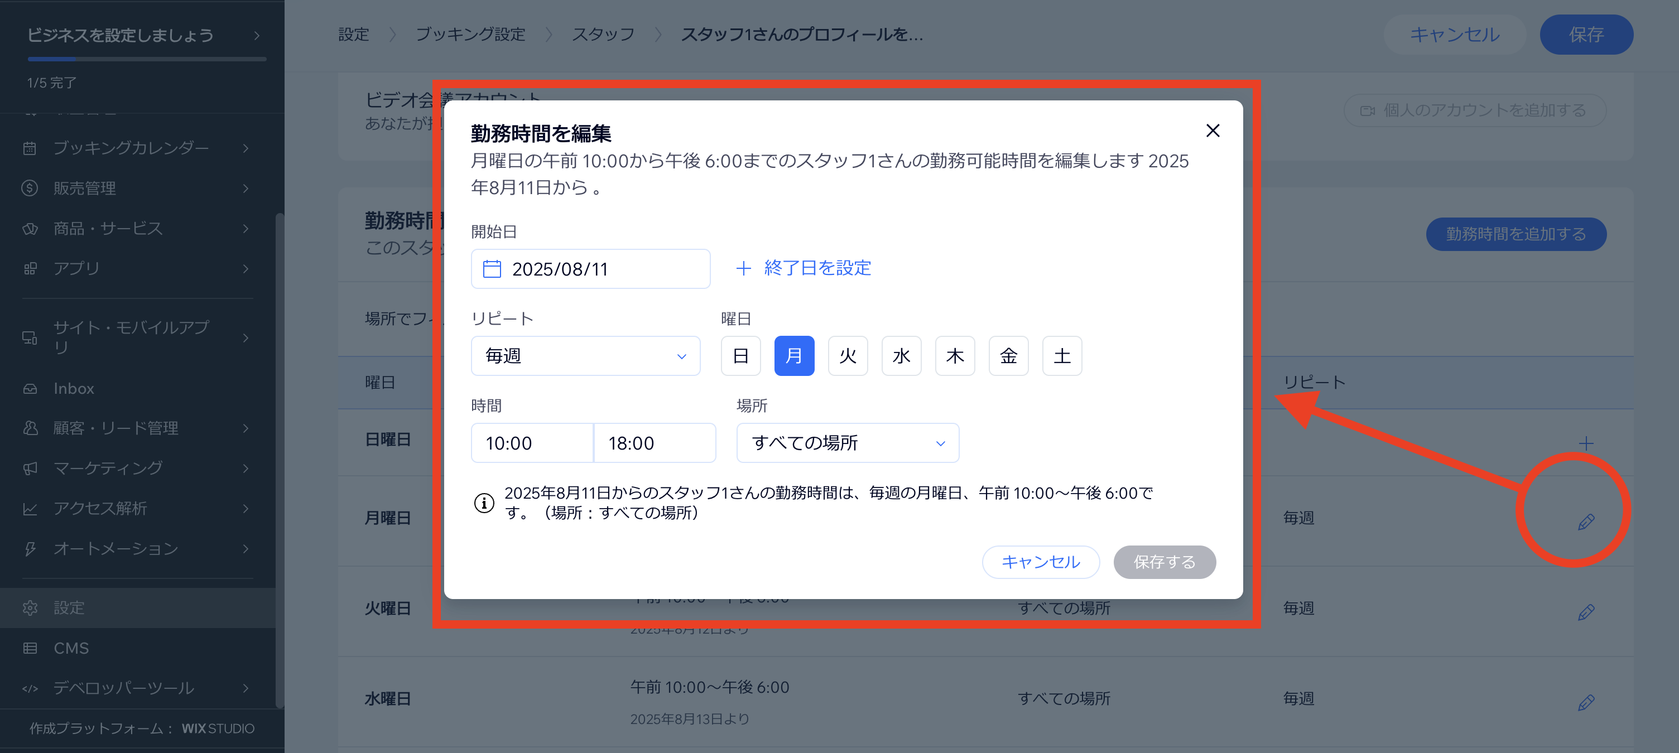Viewport: 1679px width, 753px height.
Task: Click the pencil icon on the 火曜日 row
Action: point(1586,610)
